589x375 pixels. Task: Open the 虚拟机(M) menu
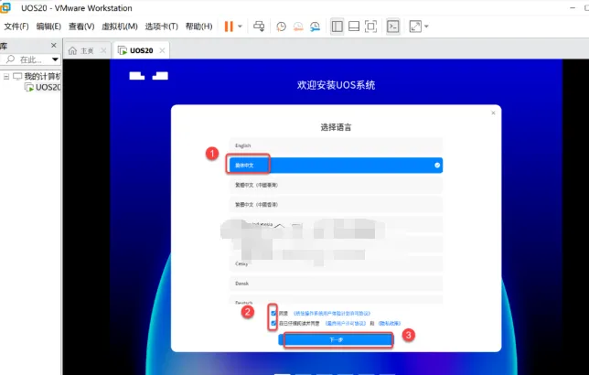point(120,27)
